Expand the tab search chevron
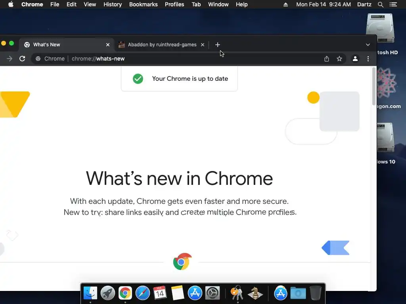 368,45
